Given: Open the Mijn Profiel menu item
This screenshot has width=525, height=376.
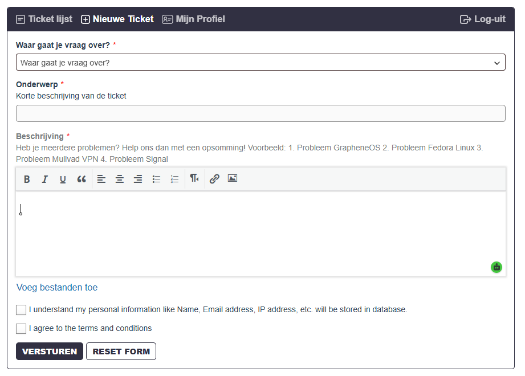Looking at the screenshot, I should point(194,19).
